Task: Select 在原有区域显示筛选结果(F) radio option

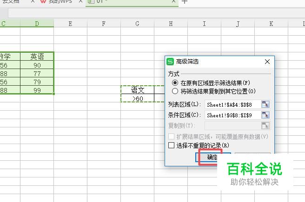Action: point(211,83)
